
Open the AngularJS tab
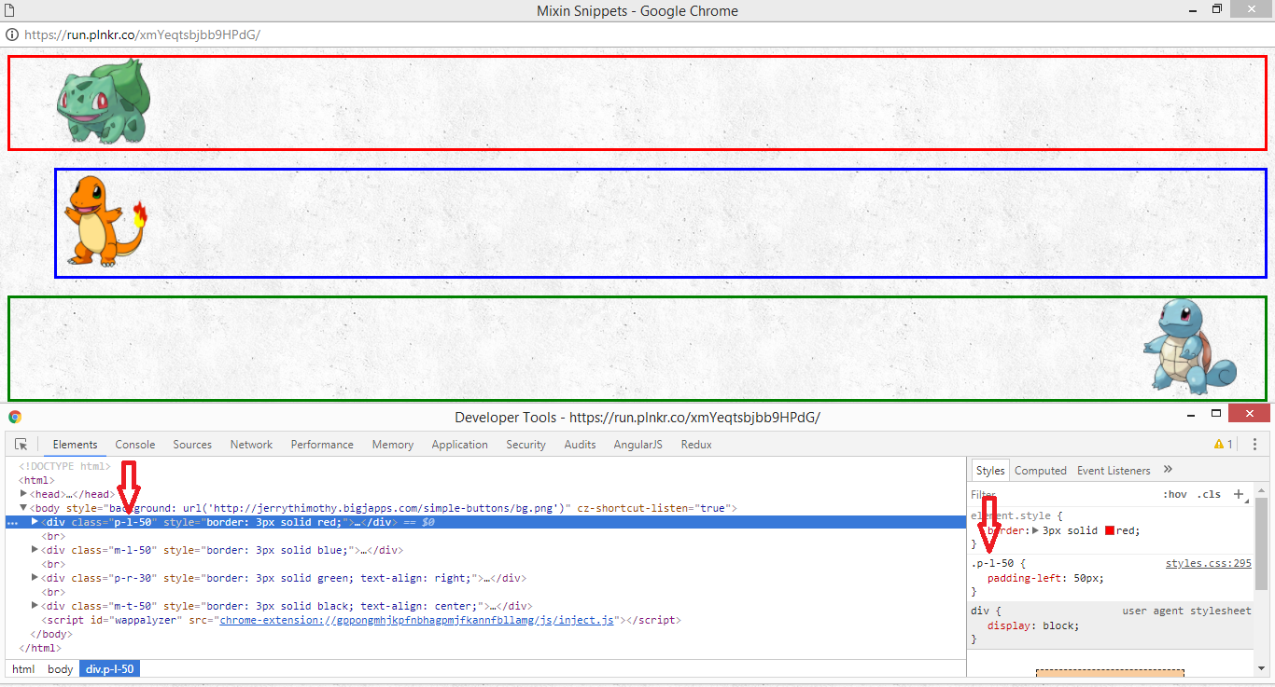point(637,445)
